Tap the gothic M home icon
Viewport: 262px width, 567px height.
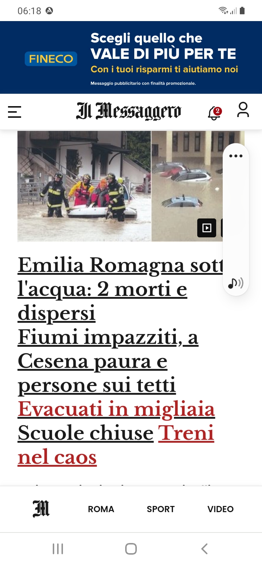click(41, 509)
